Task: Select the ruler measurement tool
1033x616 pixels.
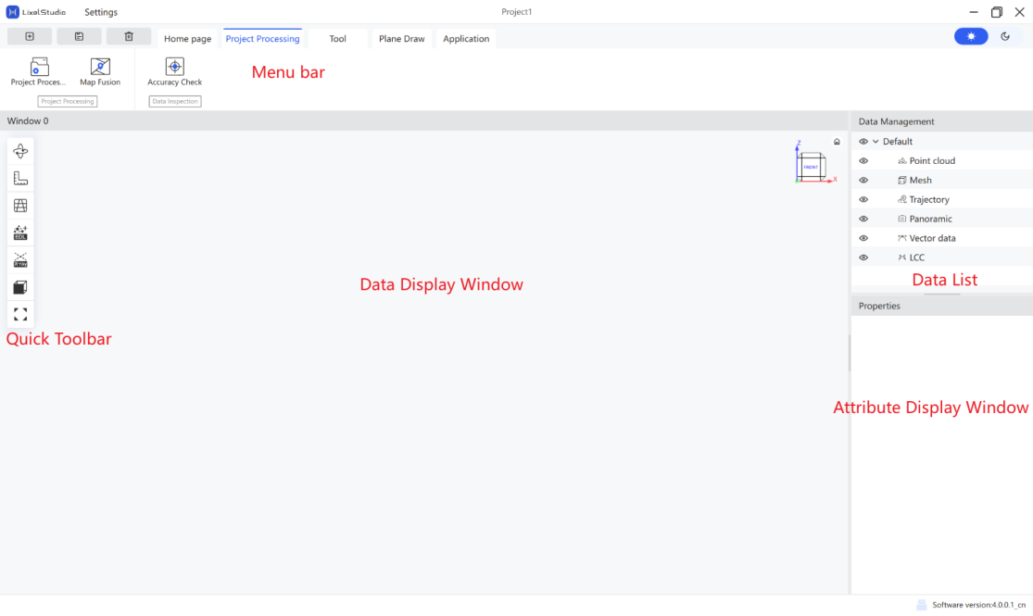Action: tap(20, 178)
